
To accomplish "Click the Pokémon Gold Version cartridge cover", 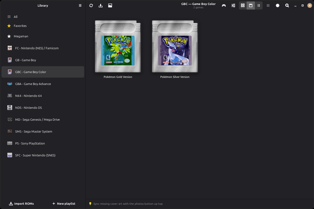I will point(118,46).
